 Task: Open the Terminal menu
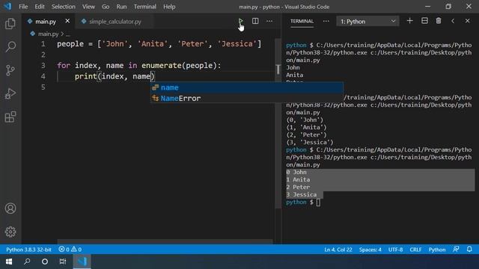click(x=144, y=7)
